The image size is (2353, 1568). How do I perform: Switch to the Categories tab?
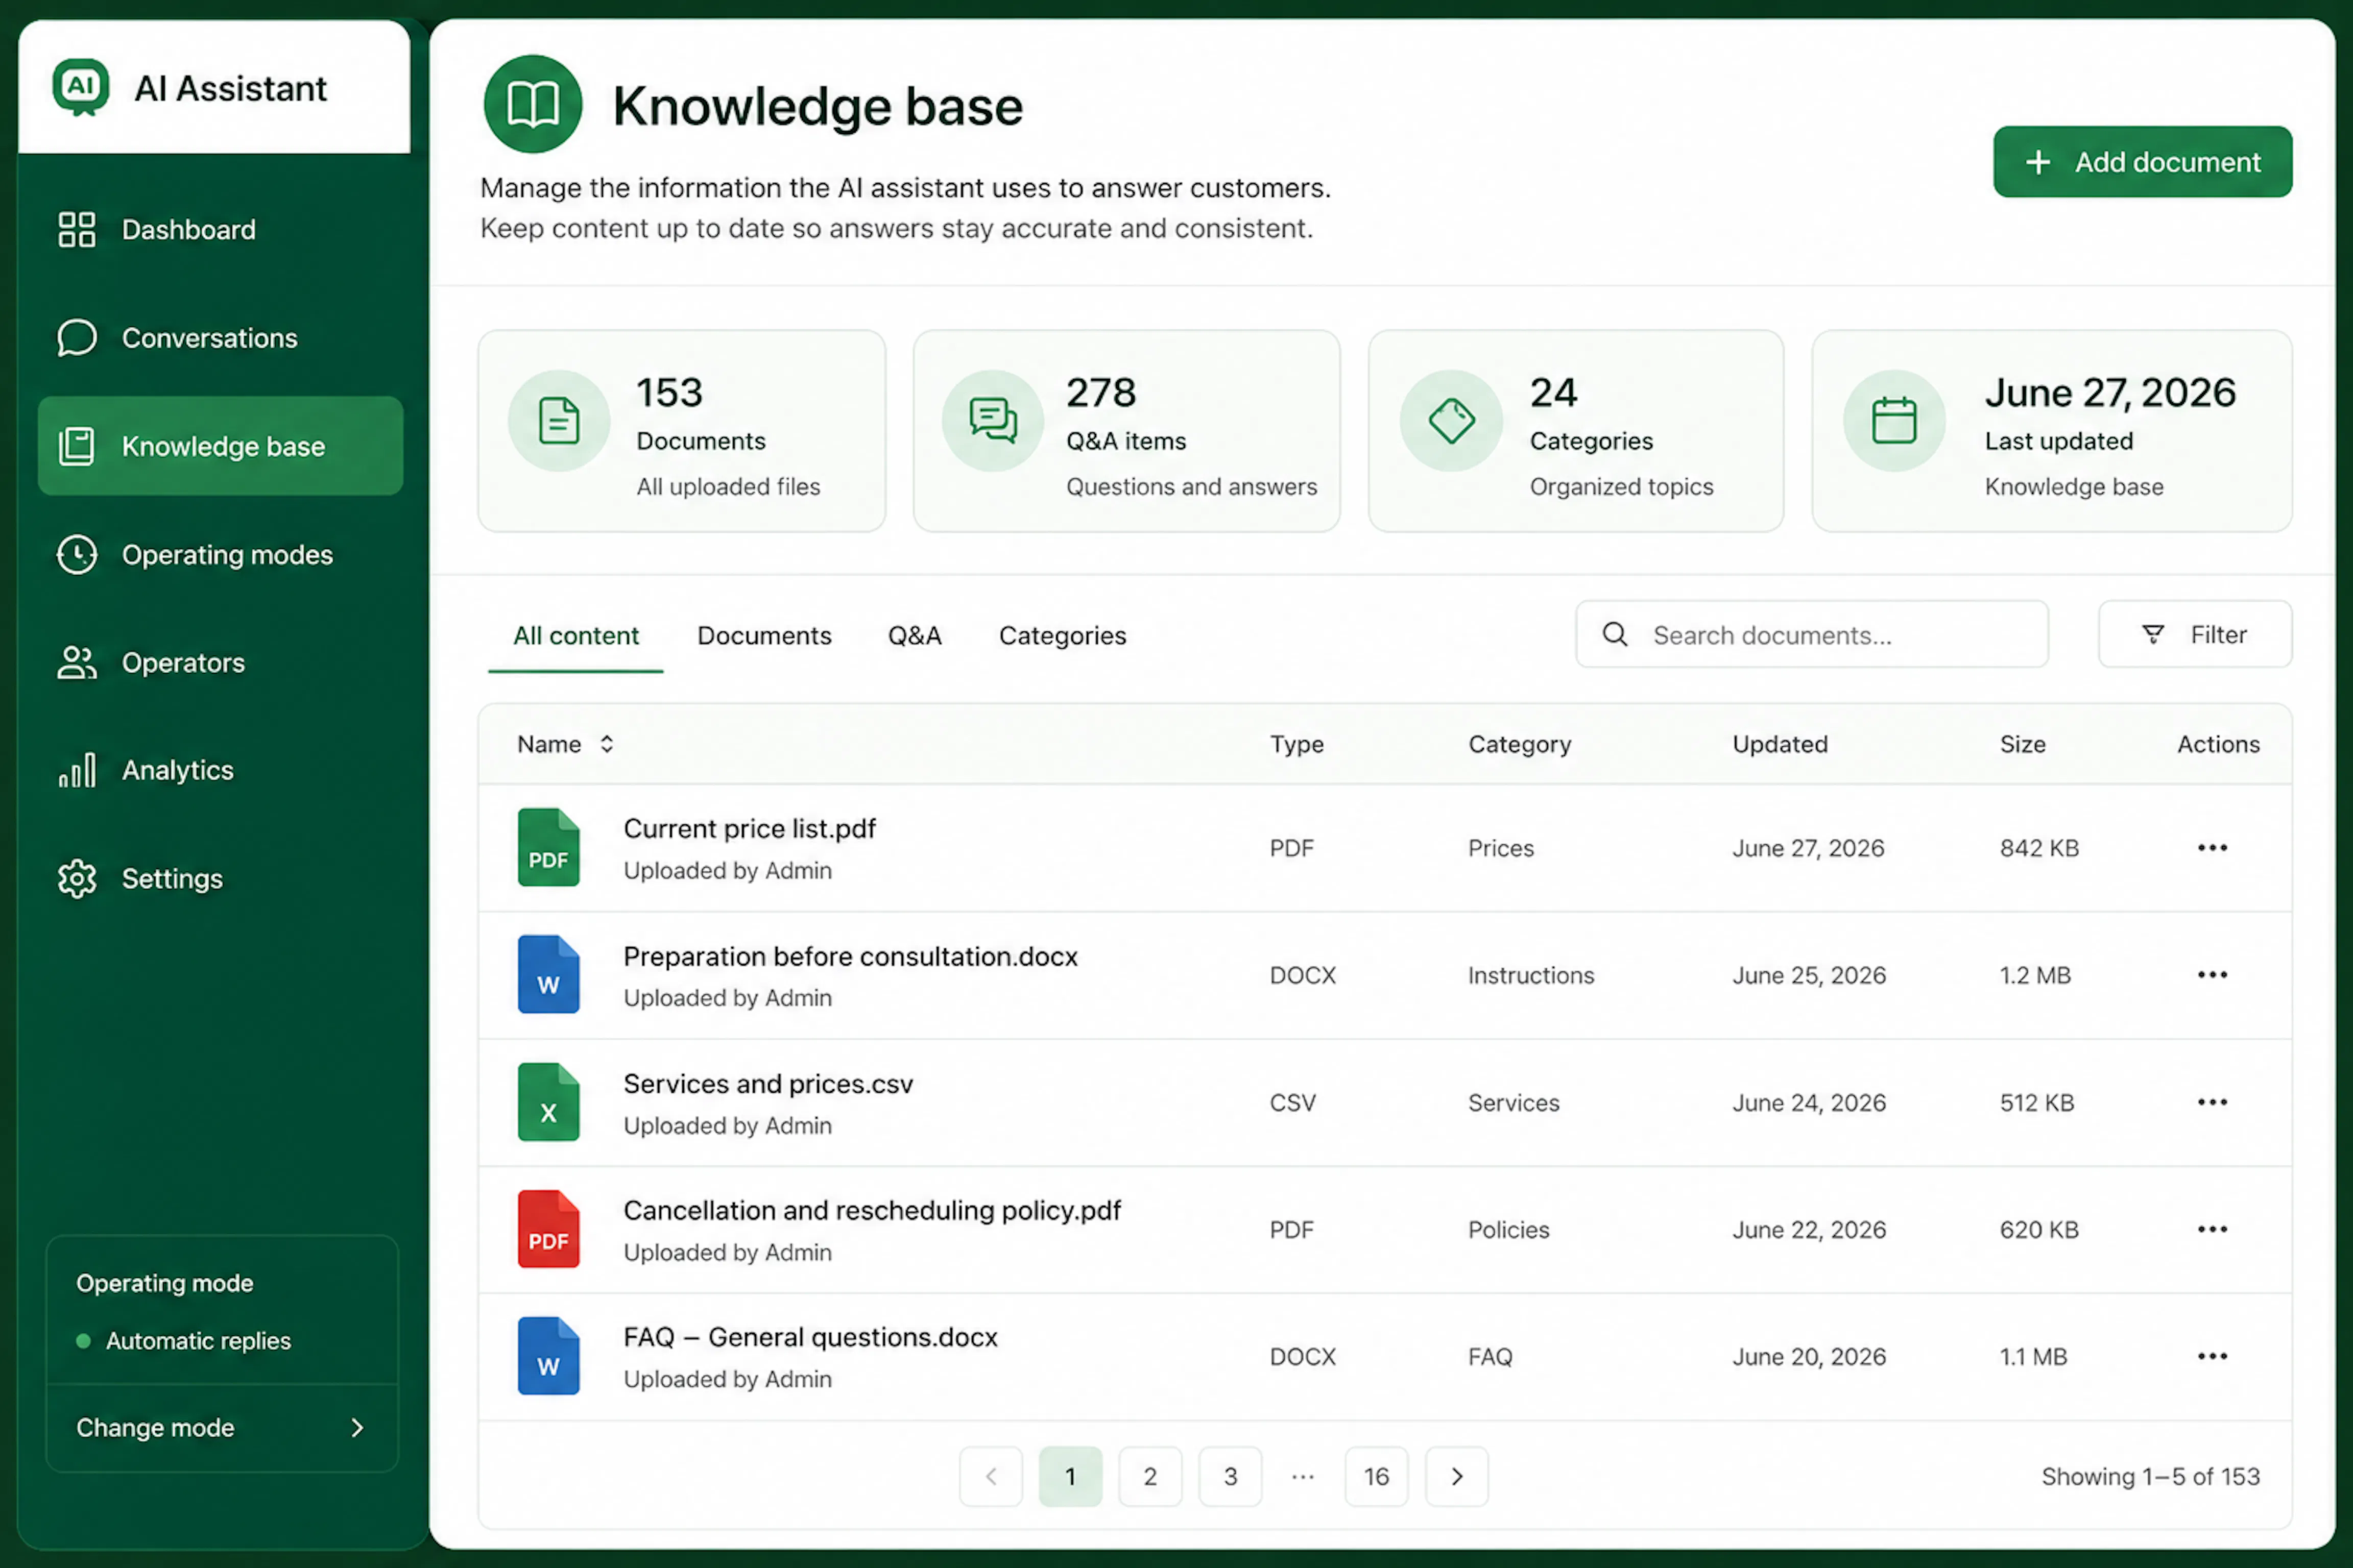pyautogui.click(x=1063, y=636)
